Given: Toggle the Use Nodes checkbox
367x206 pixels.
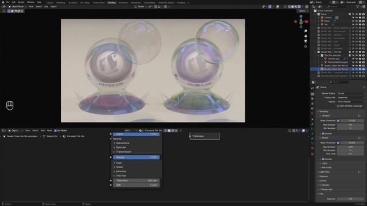Looking at the screenshot, I should click(56, 130).
